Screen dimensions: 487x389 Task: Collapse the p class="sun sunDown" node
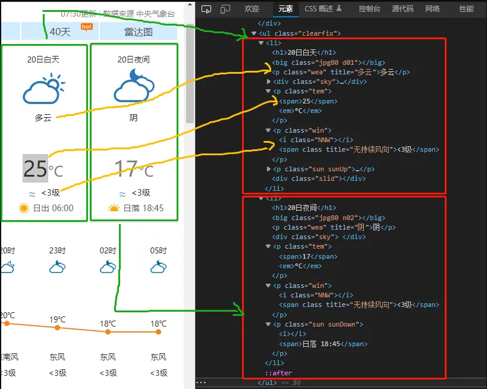pos(269,324)
